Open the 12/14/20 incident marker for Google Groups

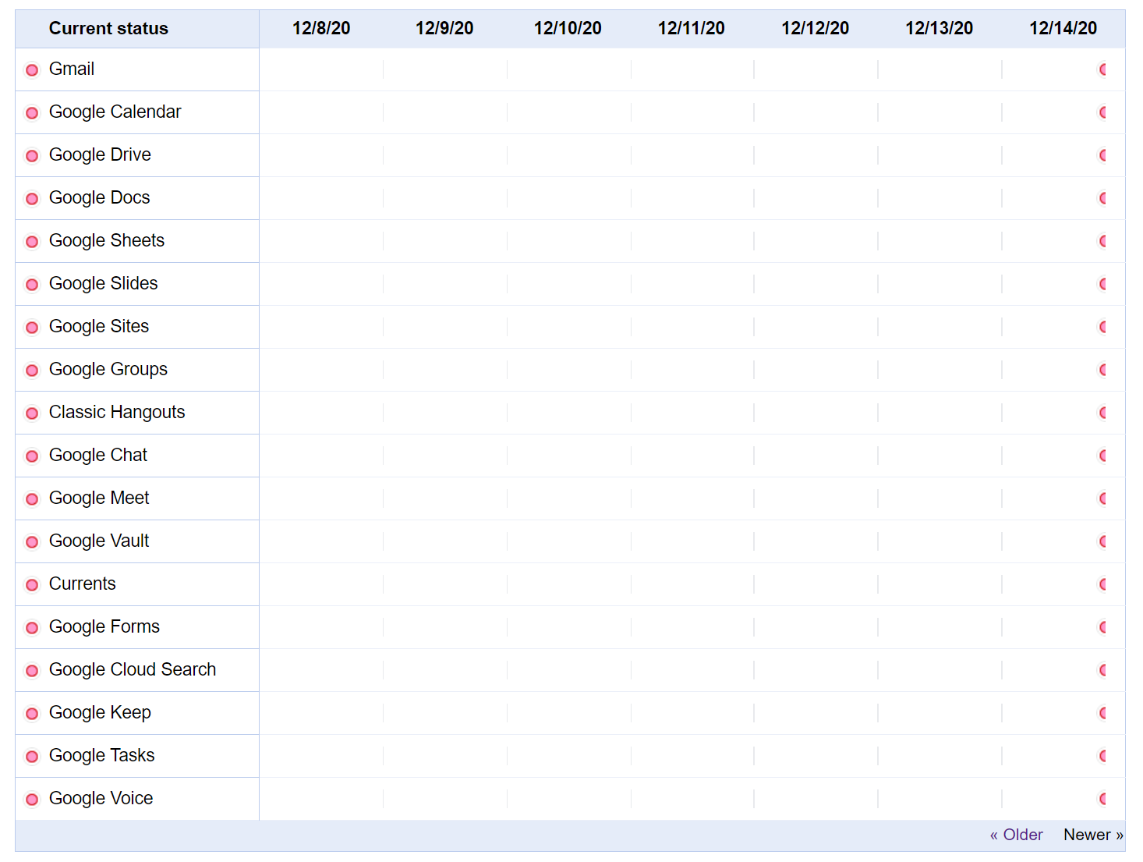click(x=1102, y=370)
